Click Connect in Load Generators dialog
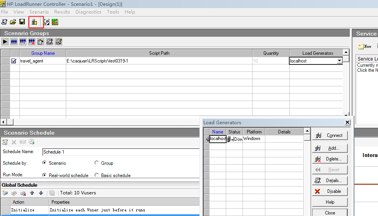Viewport: 378px width, 216px height. pos(330,135)
